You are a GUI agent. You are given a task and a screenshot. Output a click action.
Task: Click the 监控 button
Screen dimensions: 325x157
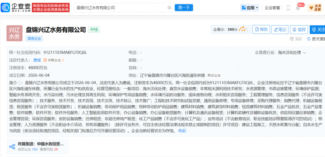(x=299, y=29)
